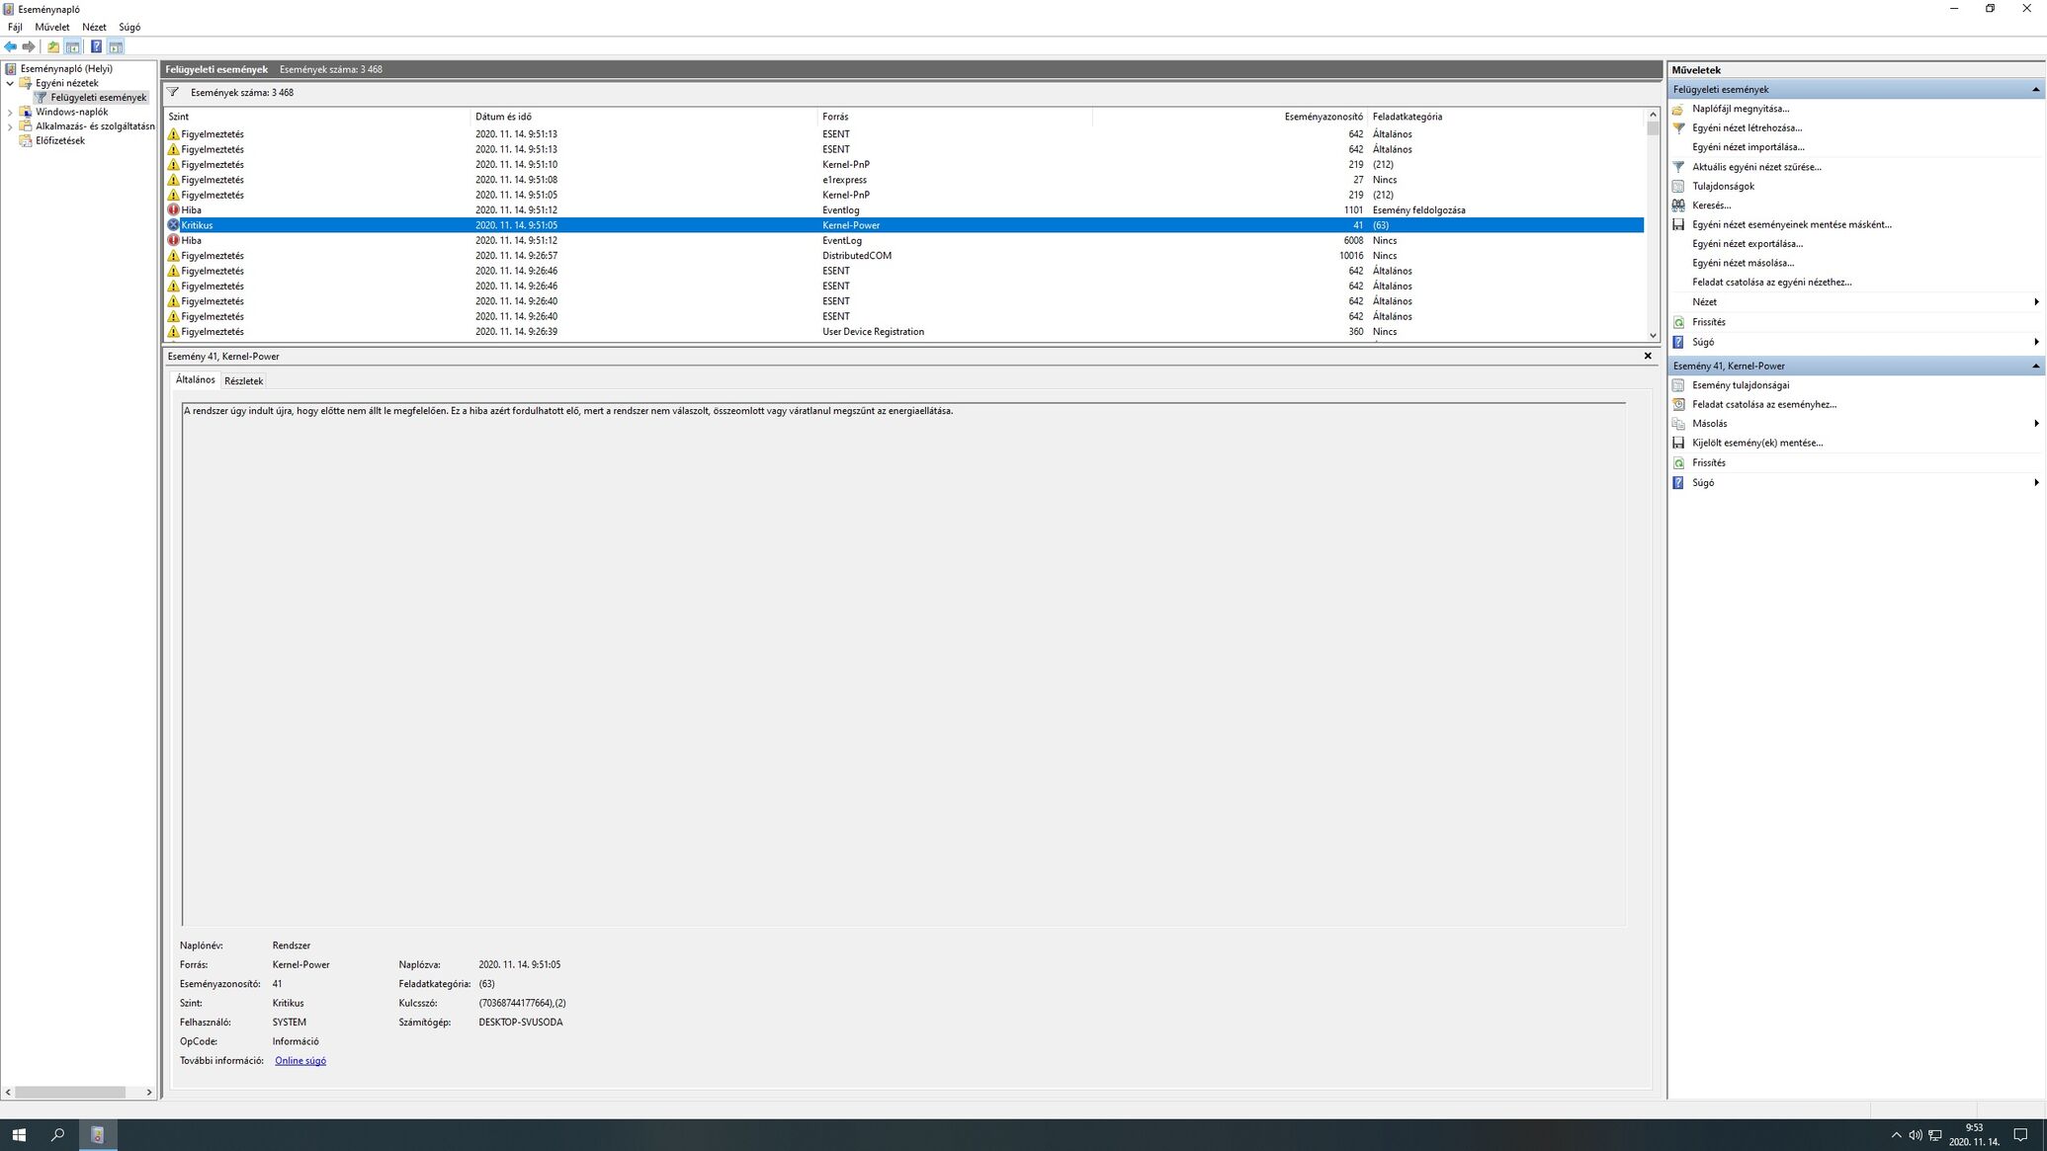The height and width of the screenshot is (1151, 2047).
Task: Collapse the Esemény 41, Kernel-Power actions section
Action: point(2035,366)
